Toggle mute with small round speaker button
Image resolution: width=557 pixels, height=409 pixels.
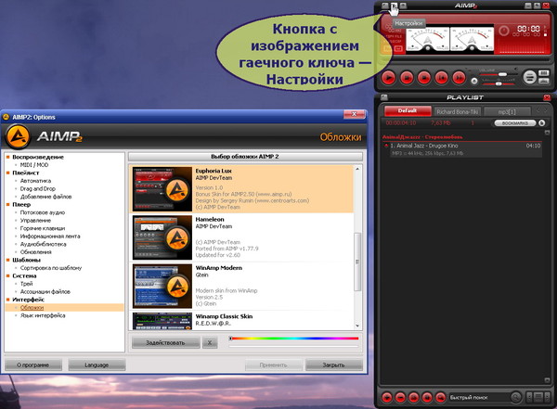point(474,81)
